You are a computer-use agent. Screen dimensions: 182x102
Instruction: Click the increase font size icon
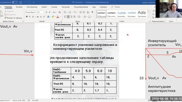pyautogui.click(x=47, y=12)
